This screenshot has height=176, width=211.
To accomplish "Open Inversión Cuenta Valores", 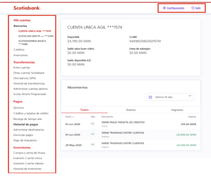I will coord(28,163).
